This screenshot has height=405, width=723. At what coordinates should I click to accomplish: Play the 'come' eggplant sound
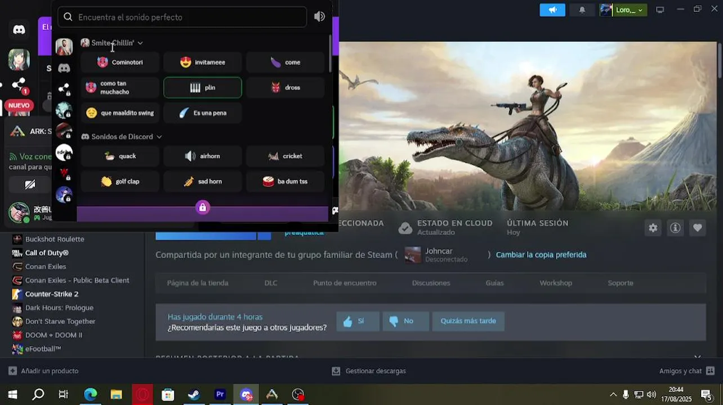[x=285, y=62]
